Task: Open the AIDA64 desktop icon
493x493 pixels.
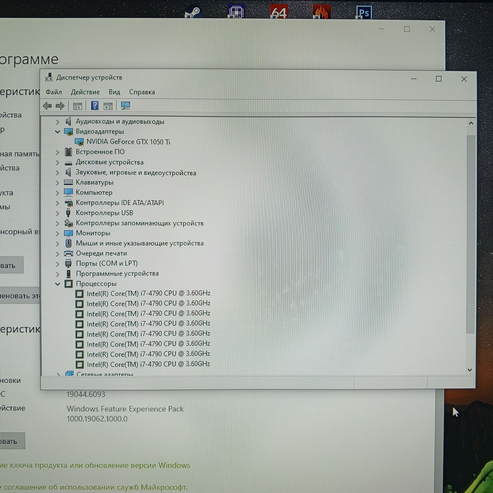Action: click(x=279, y=11)
